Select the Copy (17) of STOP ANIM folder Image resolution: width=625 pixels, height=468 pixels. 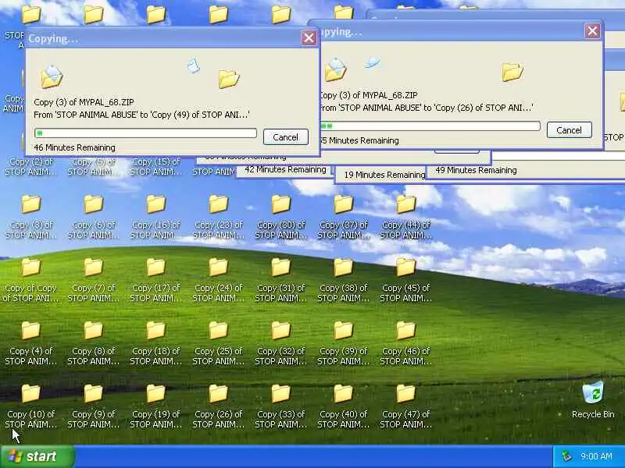point(155,280)
